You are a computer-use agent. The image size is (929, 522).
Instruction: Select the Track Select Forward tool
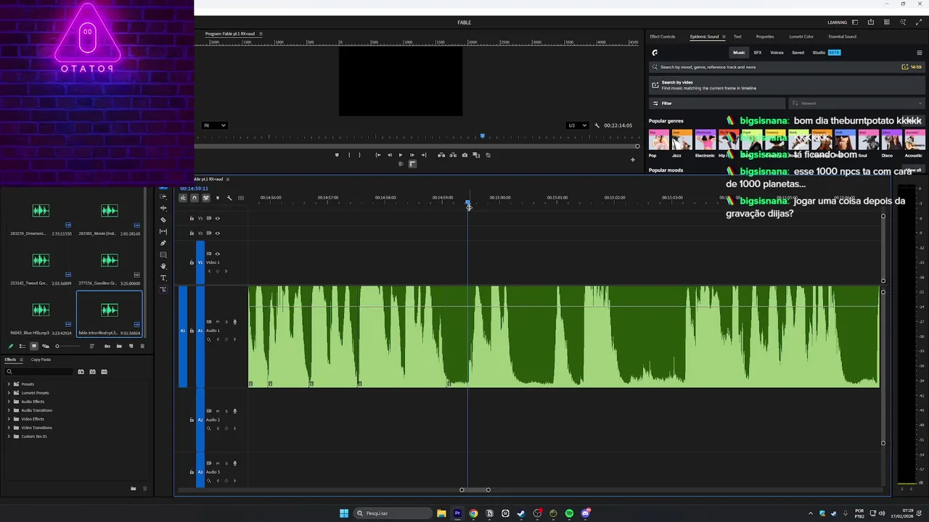point(163,196)
